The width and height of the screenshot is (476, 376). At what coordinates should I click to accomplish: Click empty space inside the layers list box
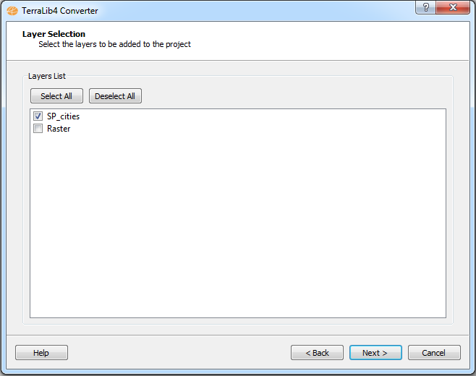238,225
